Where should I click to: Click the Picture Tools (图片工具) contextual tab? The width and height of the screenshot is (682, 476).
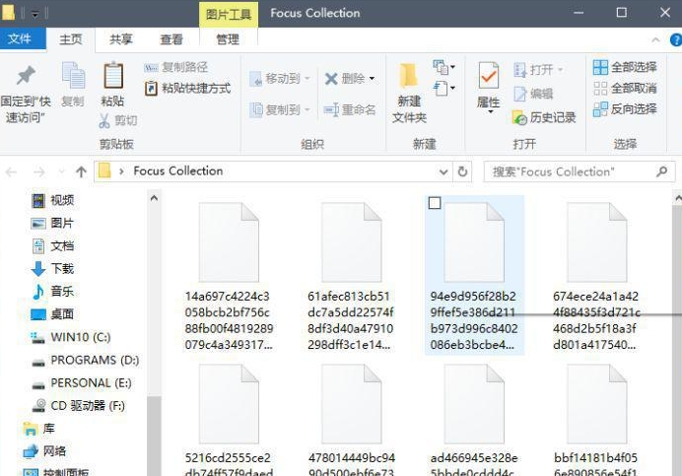click(229, 15)
